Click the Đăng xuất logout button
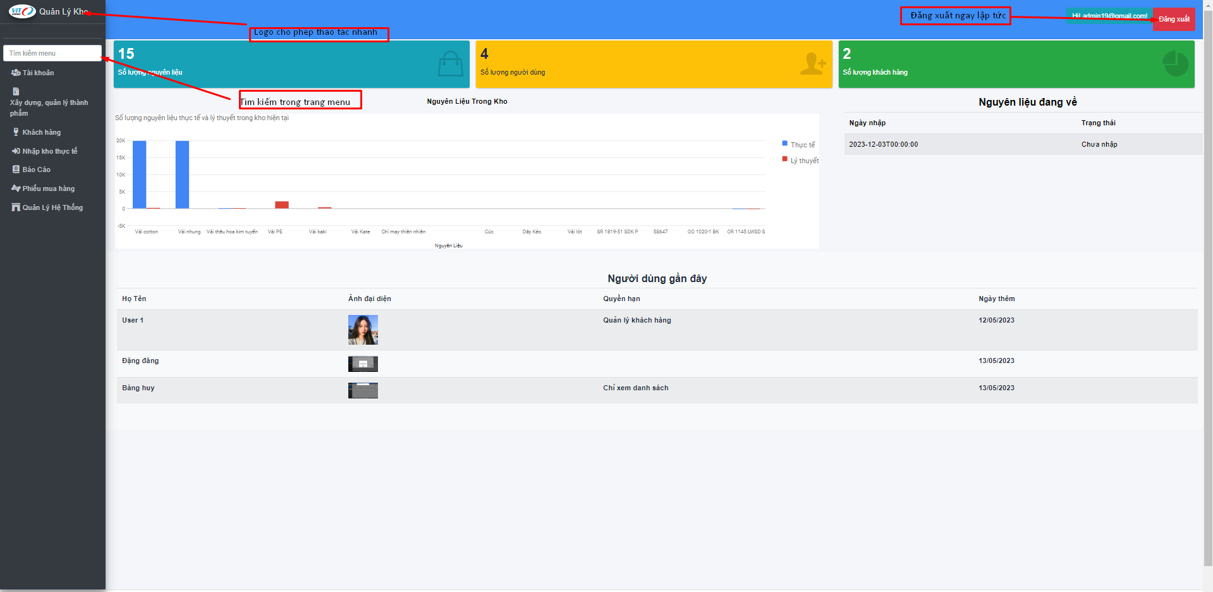This screenshot has width=1213, height=592. (x=1174, y=19)
